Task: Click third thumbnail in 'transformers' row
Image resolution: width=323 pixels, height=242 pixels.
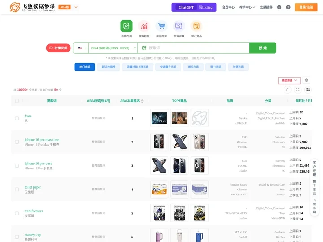Action: (200, 213)
